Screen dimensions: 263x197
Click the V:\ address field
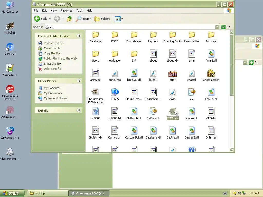pos(129,27)
